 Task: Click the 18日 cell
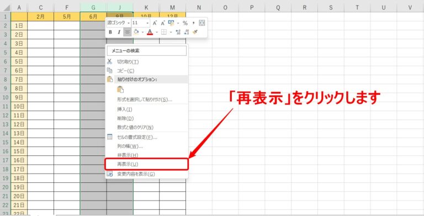point(19,178)
